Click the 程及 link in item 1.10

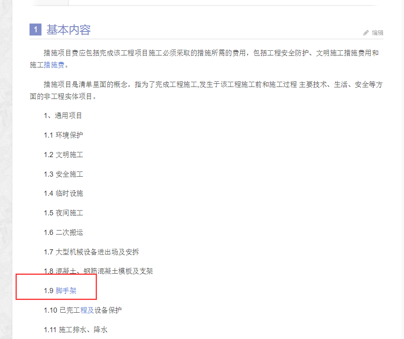tap(87, 310)
